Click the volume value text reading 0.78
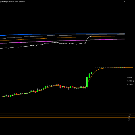Image resolution: width=135 pixels, height=135 pixels. click(x=130, y=81)
